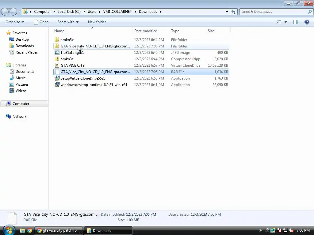This screenshot has height=235, width=314.
Task: Click the Users path segment
Action: [92, 12]
